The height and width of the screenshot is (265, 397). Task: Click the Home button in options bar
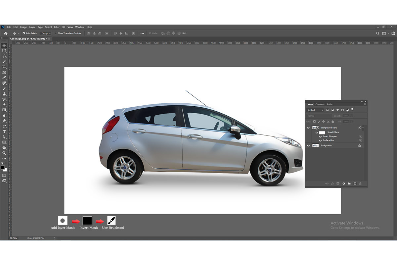(x=6, y=33)
